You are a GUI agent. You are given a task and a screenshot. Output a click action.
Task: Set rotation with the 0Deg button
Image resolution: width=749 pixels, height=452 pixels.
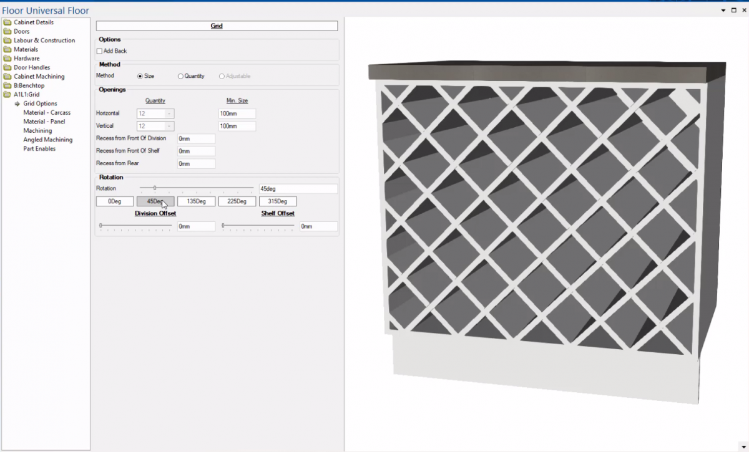click(115, 201)
